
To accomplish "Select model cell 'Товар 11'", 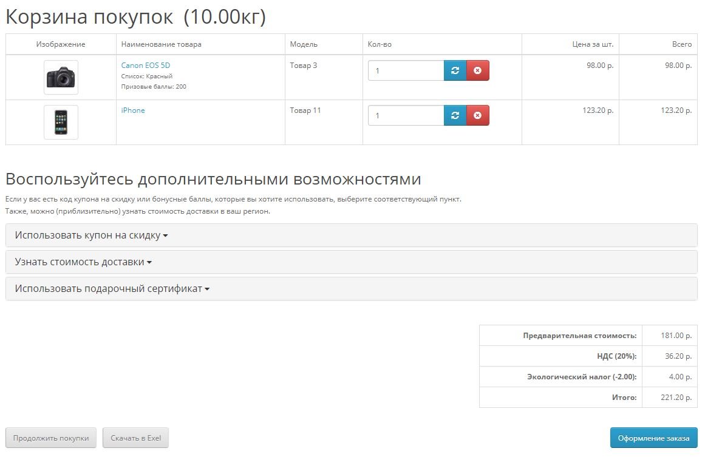I will (x=305, y=110).
